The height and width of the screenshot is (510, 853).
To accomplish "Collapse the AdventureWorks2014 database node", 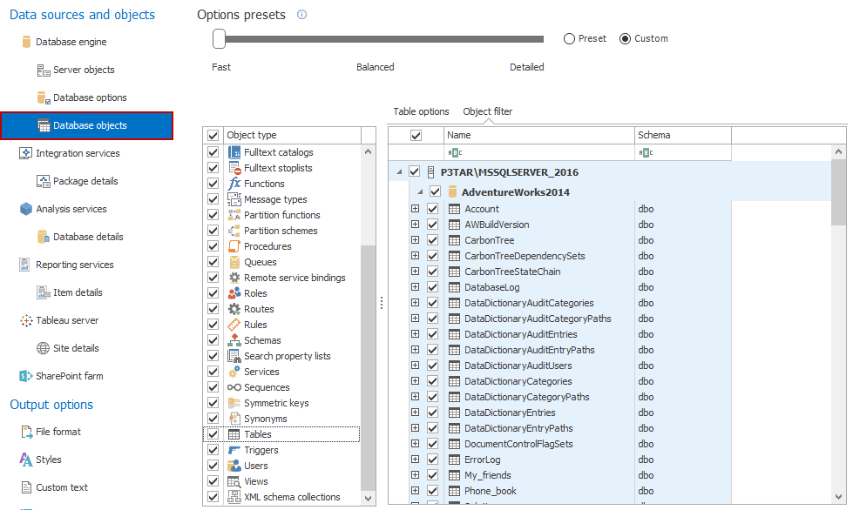I will (420, 191).
